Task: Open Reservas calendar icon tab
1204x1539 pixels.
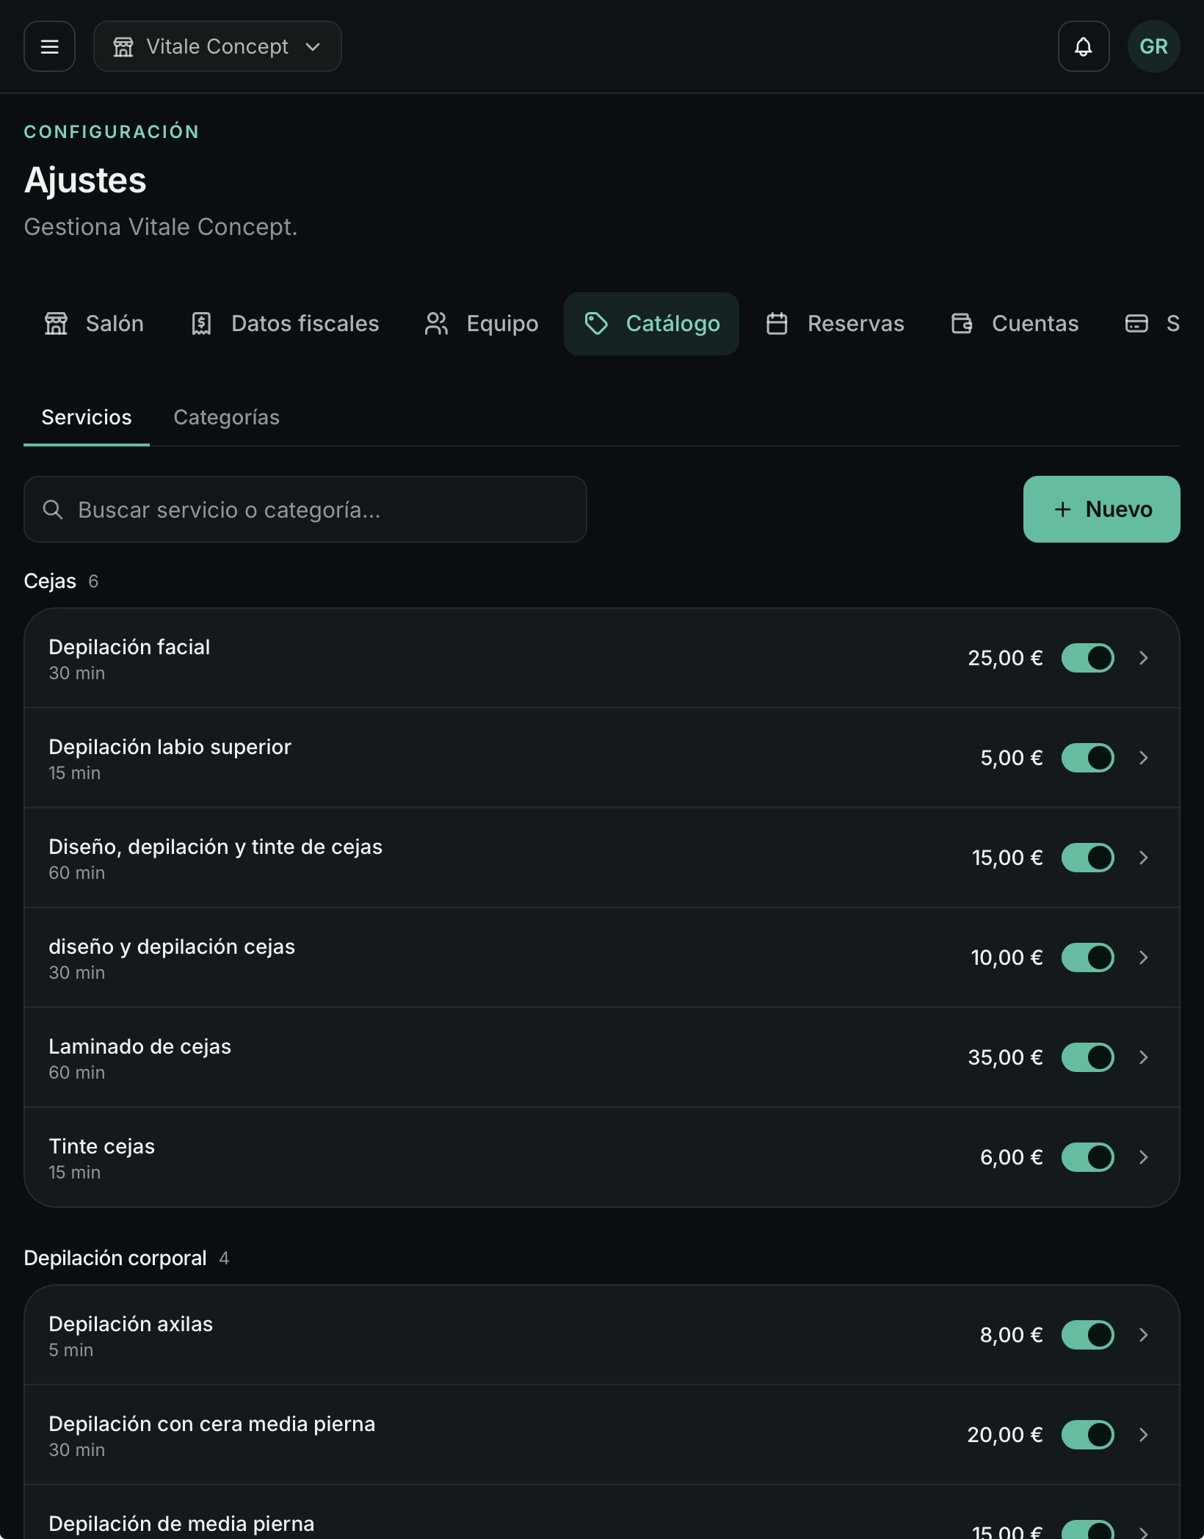Action: 835,324
